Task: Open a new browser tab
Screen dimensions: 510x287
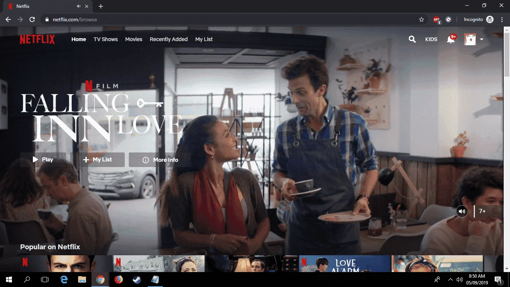Action: (101, 6)
